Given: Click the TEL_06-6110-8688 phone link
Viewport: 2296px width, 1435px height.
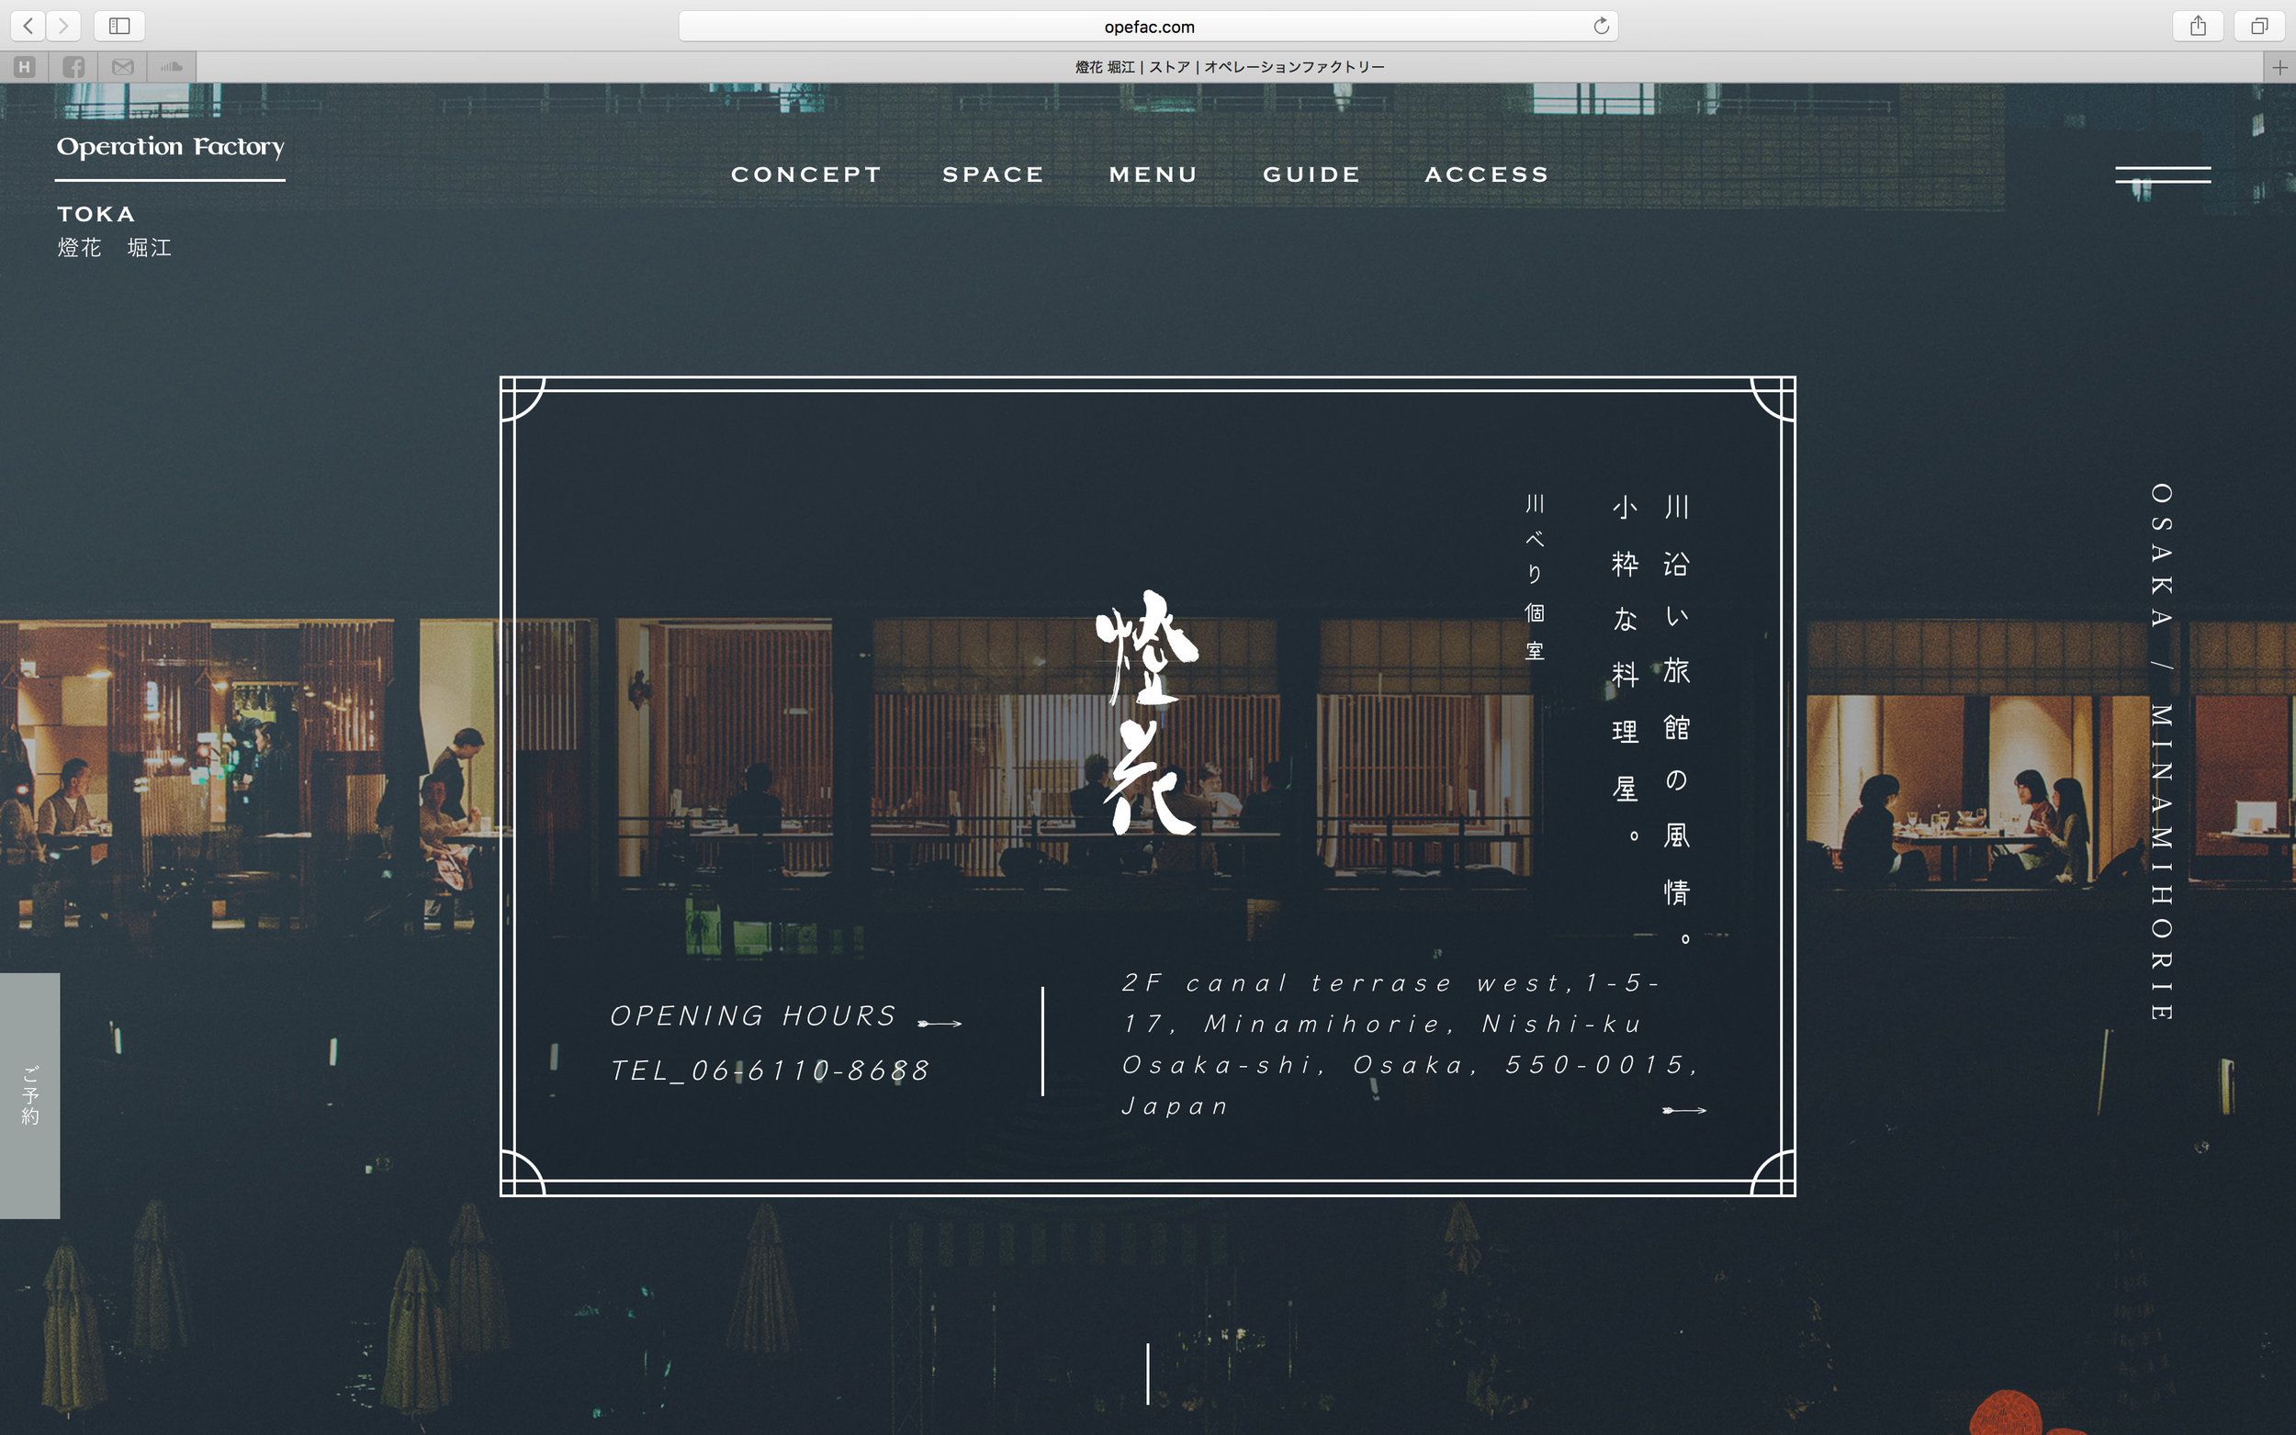Looking at the screenshot, I should (770, 1071).
